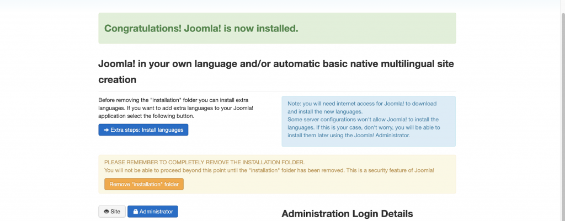The width and height of the screenshot is (565, 221).
Task: Remove the "installation" folder via orange button
Action: click(x=143, y=184)
